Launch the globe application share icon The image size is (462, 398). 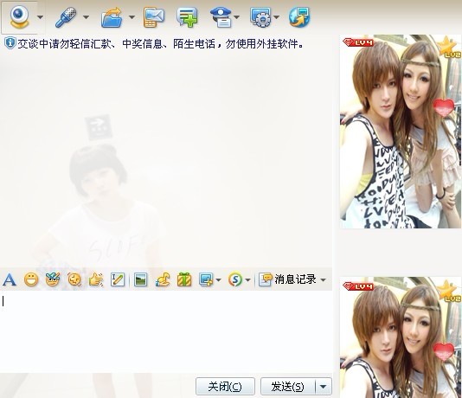tap(299, 17)
